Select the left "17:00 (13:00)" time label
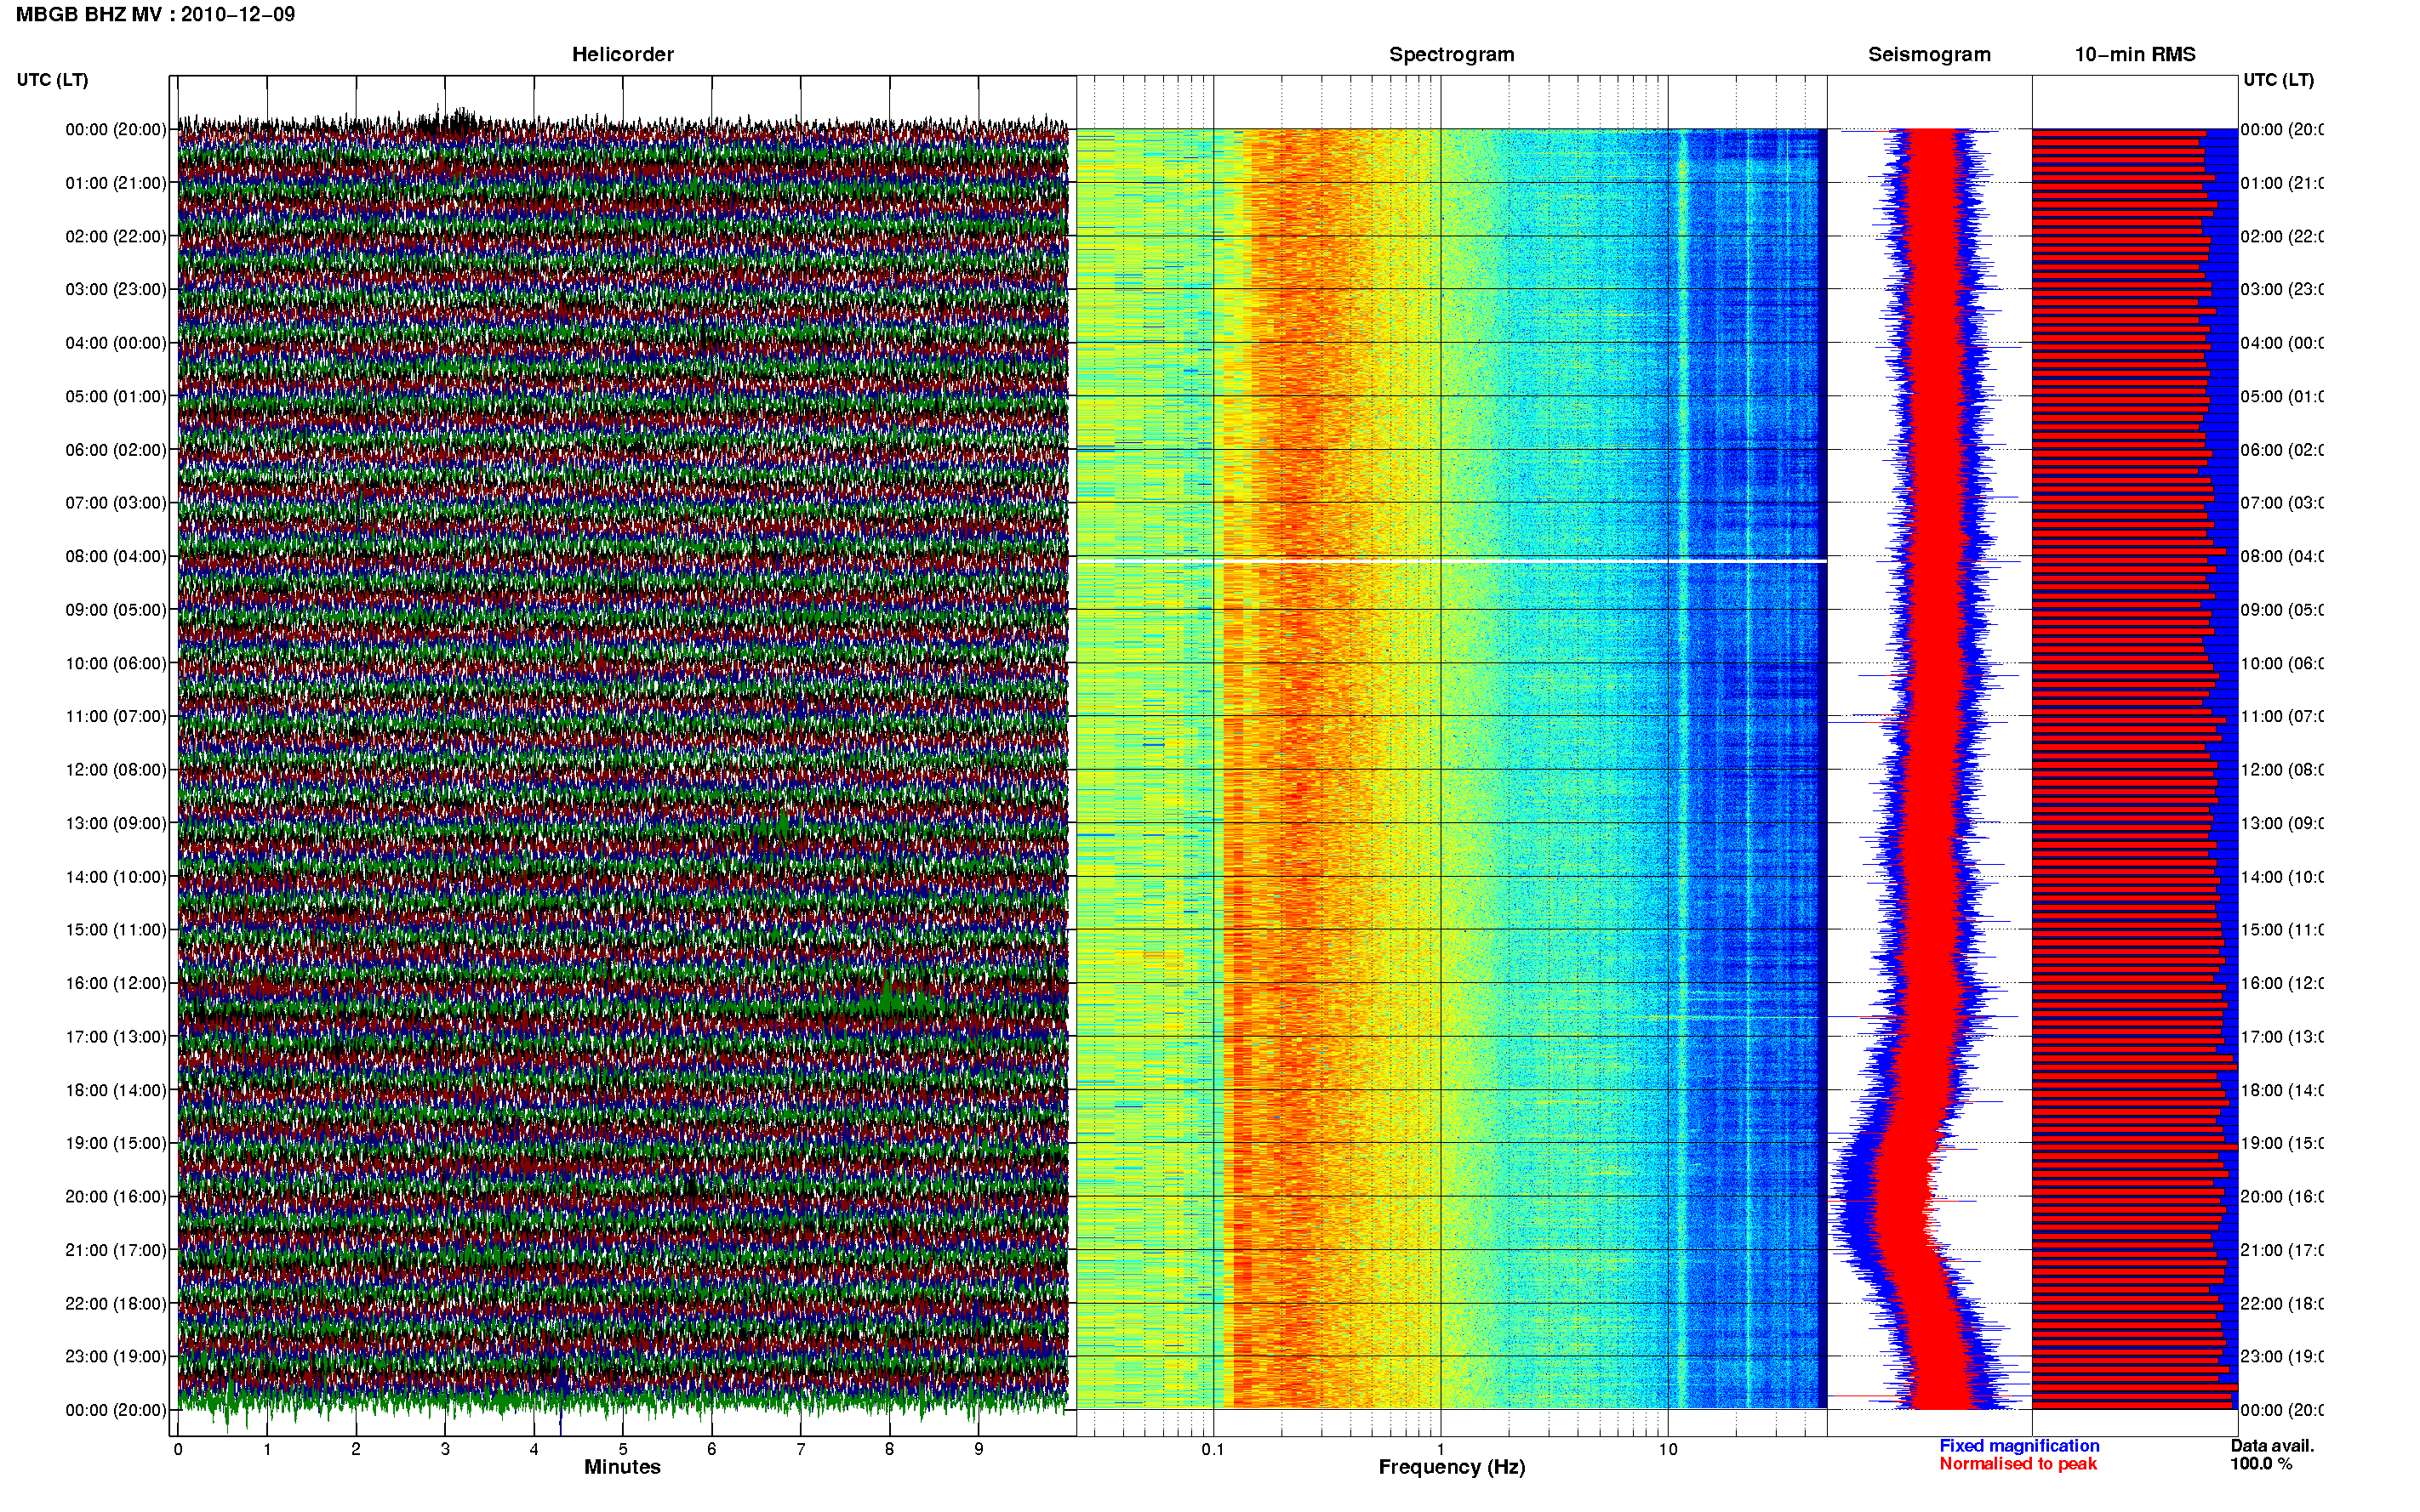 coord(116,1037)
